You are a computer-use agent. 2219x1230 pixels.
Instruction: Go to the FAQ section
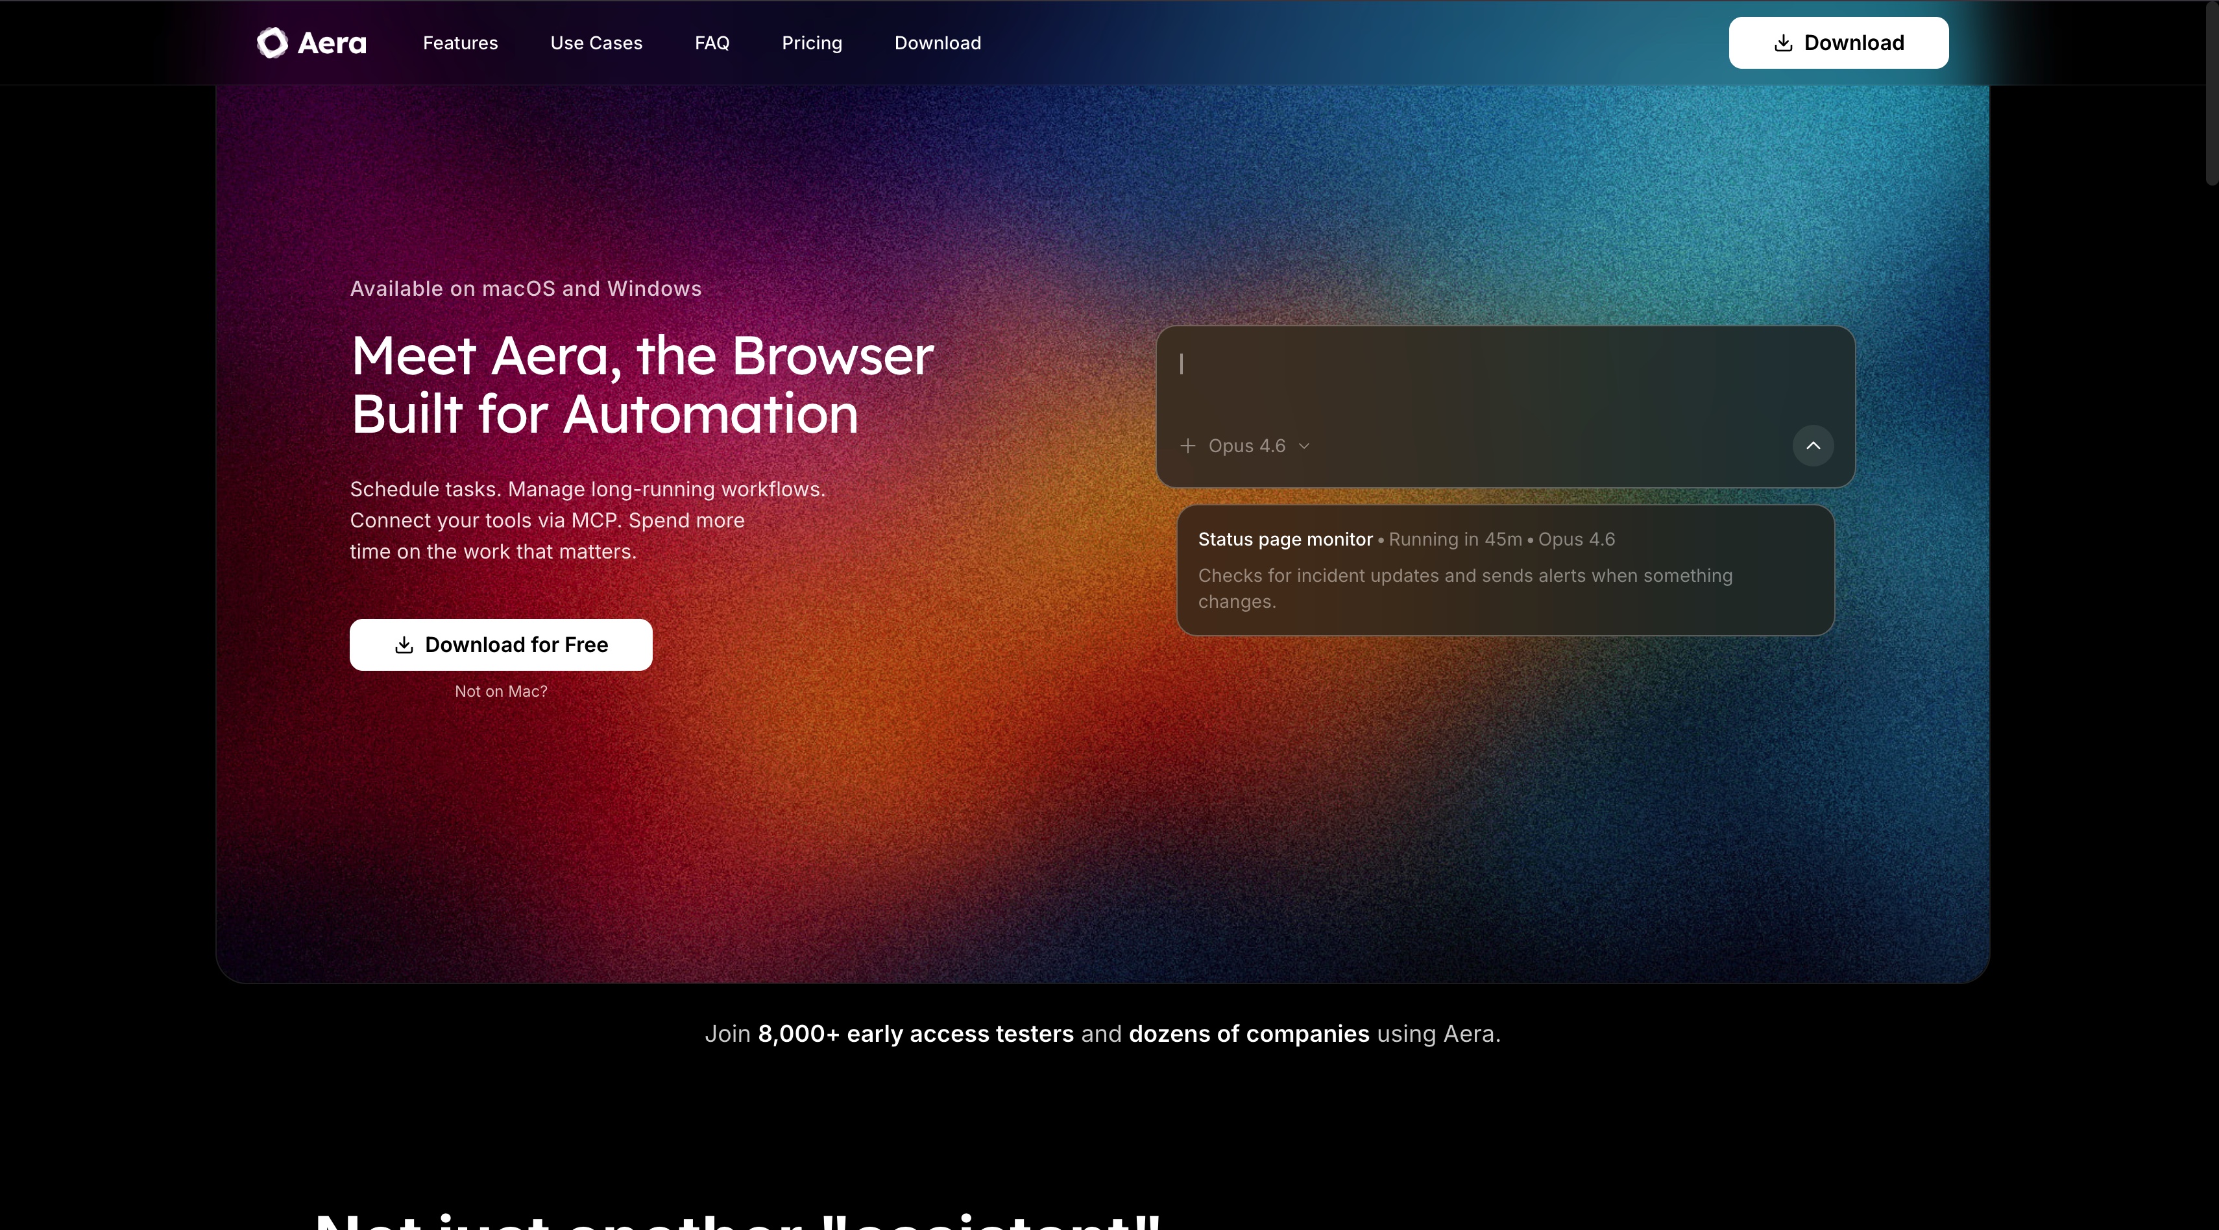click(x=712, y=42)
